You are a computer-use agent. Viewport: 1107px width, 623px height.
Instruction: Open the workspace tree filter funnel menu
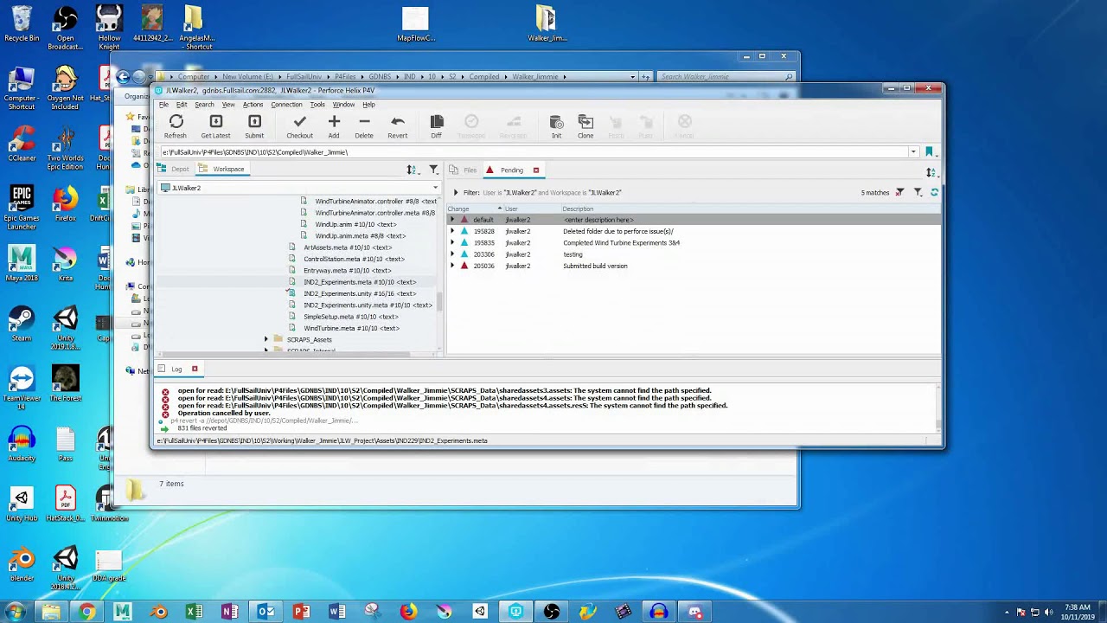[x=434, y=170]
